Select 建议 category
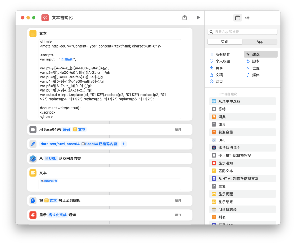This screenshot has width=296, height=245. [261, 54]
